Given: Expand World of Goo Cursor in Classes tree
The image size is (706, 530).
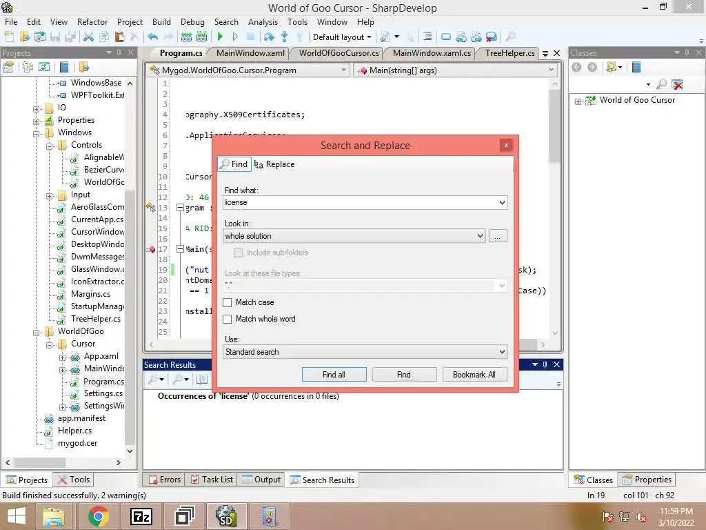Looking at the screenshot, I should tap(578, 101).
